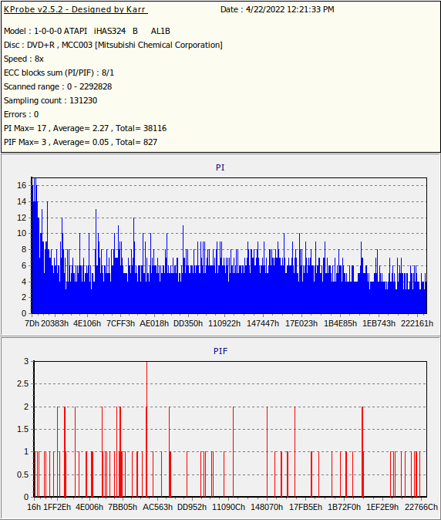Select the Model iHAS324 B line
Viewport: 441px width, 520px height.
[x=87, y=31]
